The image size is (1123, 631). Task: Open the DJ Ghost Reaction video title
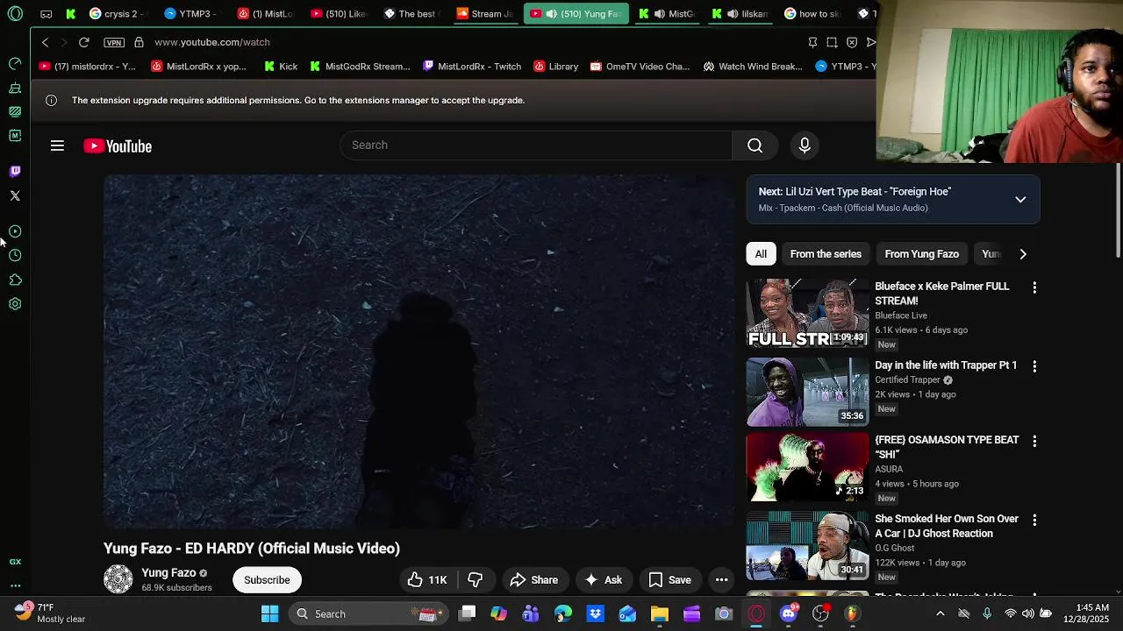click(947, 526)
